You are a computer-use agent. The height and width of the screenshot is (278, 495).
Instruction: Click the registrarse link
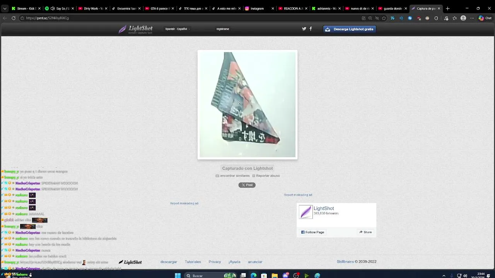coord(223,29)
